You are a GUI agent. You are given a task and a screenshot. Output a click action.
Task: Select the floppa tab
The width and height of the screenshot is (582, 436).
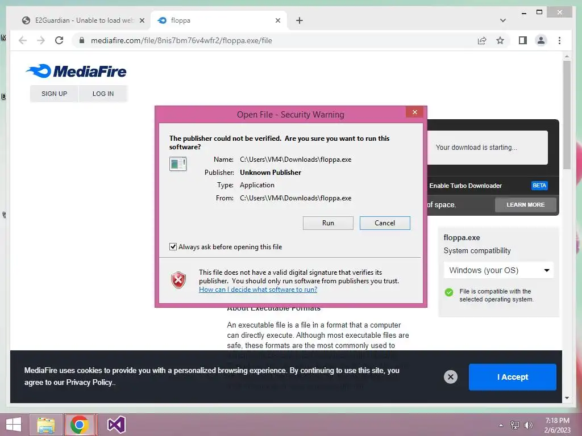217,20
